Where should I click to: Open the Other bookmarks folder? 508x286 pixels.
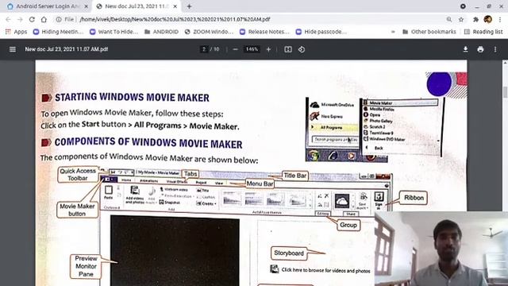[429, 32]
